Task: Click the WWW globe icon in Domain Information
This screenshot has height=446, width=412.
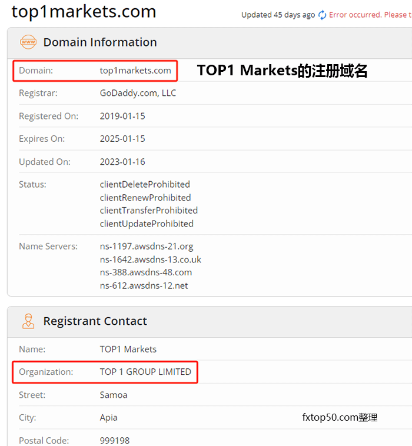Action: tap(28, 42)
